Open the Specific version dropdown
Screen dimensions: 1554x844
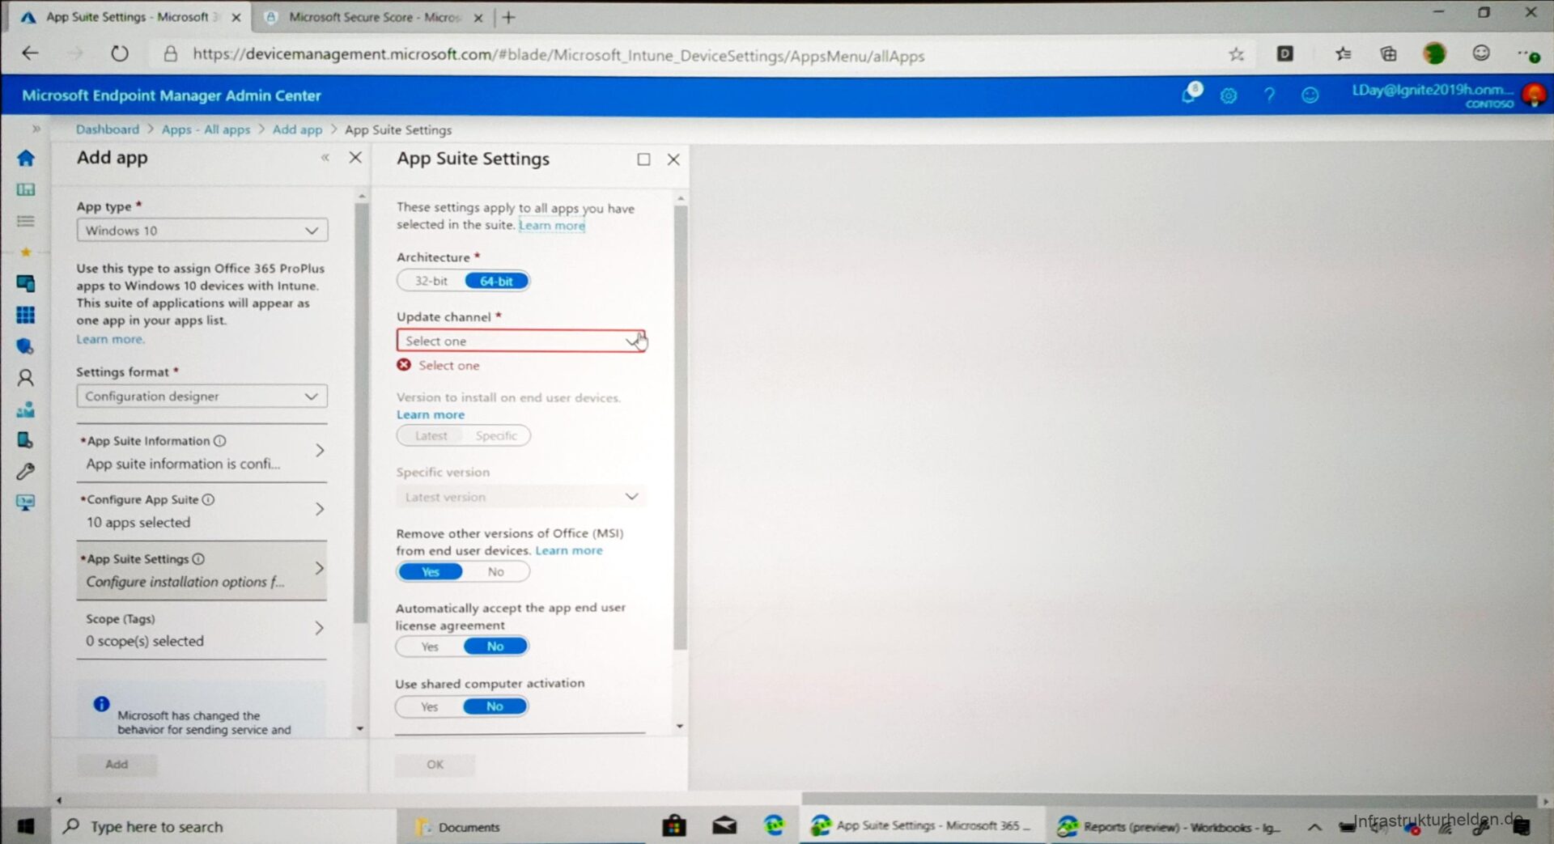click(x=520, y=497)
